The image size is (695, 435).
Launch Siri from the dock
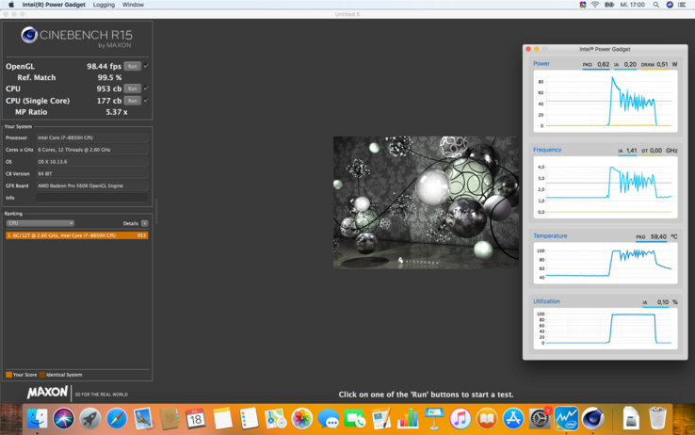pos(63,419)
